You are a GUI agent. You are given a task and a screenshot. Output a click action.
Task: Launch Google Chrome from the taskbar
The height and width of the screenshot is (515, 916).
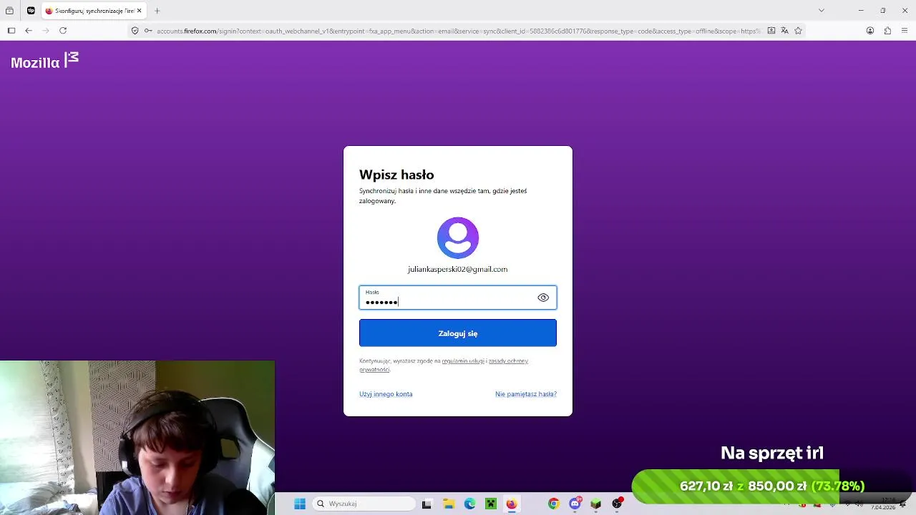[553, 504]
